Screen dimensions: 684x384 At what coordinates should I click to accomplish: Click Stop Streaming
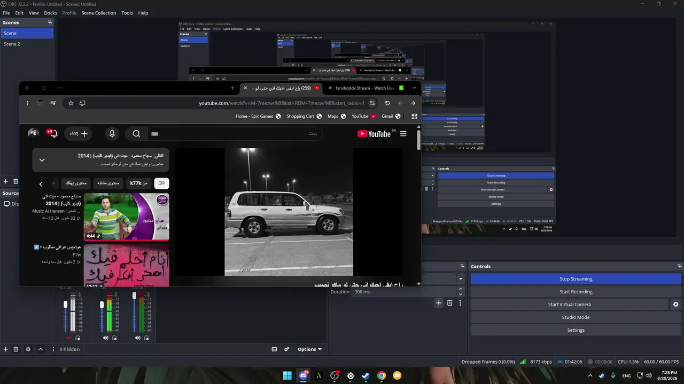[576, 279]
